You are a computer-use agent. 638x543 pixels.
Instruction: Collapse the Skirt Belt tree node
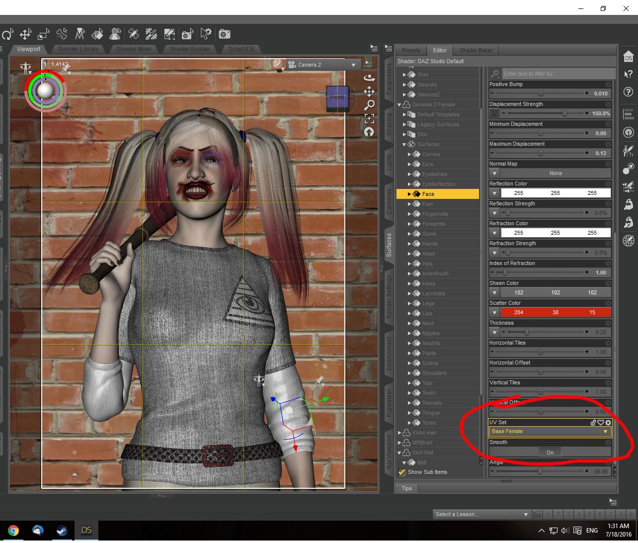coord(399,452)
